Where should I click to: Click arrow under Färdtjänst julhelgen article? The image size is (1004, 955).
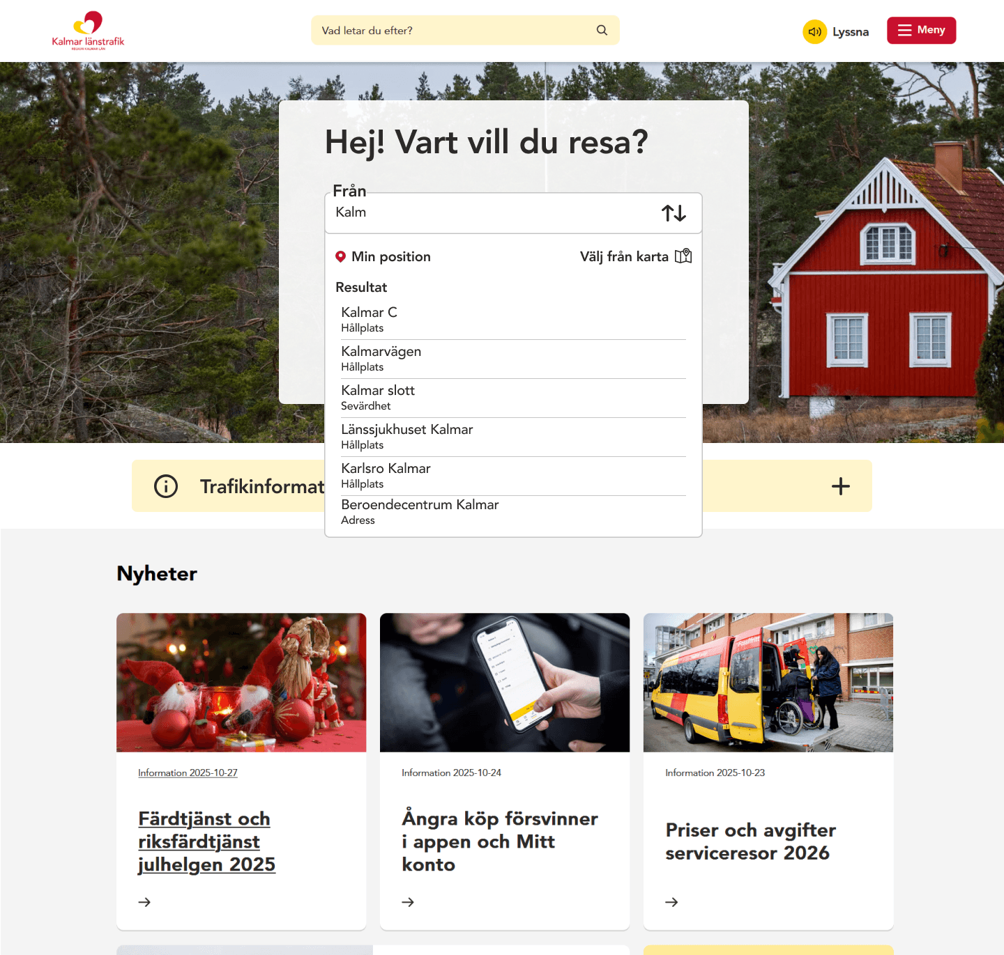(x=144, y=902)
